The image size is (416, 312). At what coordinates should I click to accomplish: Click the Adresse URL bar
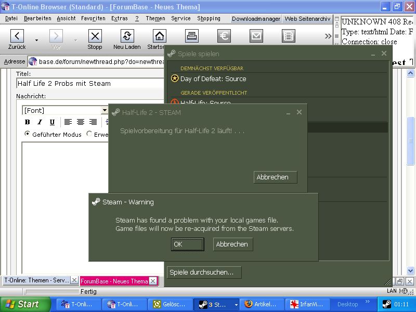point(96,61)
